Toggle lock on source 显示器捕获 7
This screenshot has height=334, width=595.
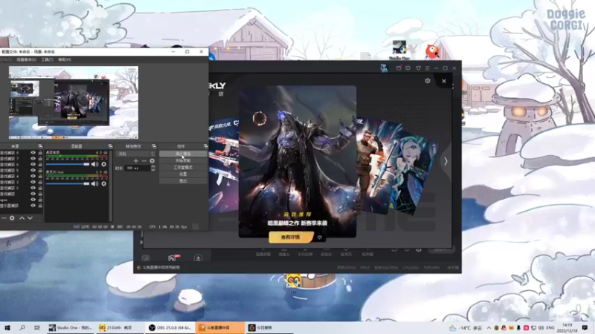[x=40, y=159]
